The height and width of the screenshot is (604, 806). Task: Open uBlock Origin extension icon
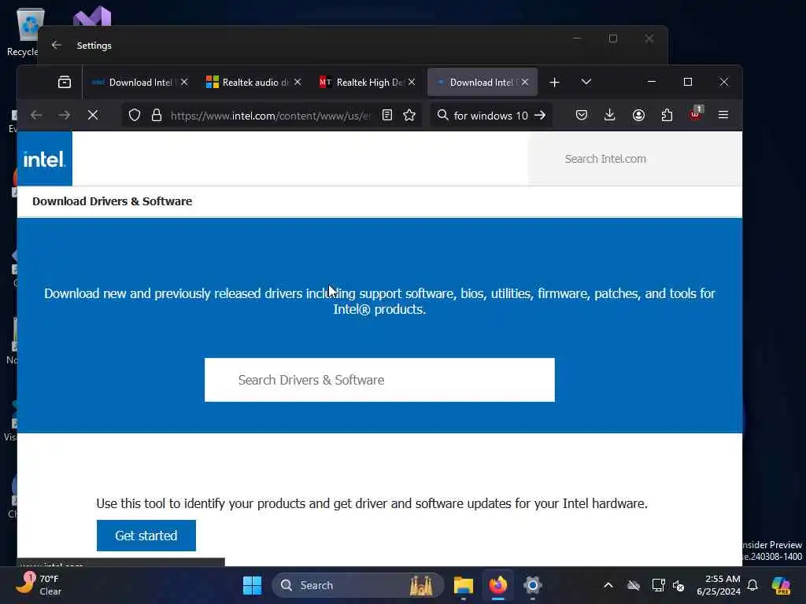pos(695,115)
